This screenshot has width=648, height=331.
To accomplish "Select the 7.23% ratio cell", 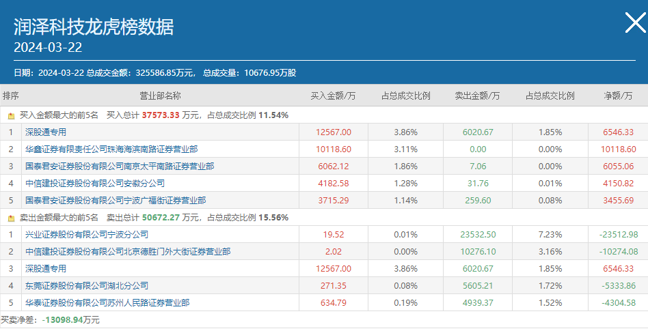I will point(550,234).
